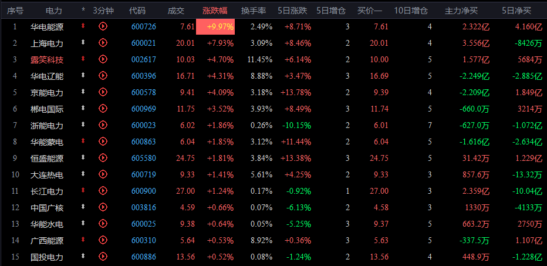
Task: Click the 3分钟 column header
Action: [x=103, y=11]
